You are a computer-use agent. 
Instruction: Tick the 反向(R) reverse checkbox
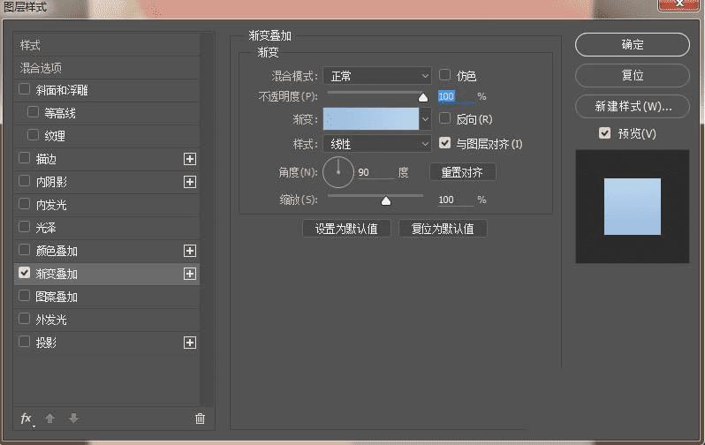(444, 118)
